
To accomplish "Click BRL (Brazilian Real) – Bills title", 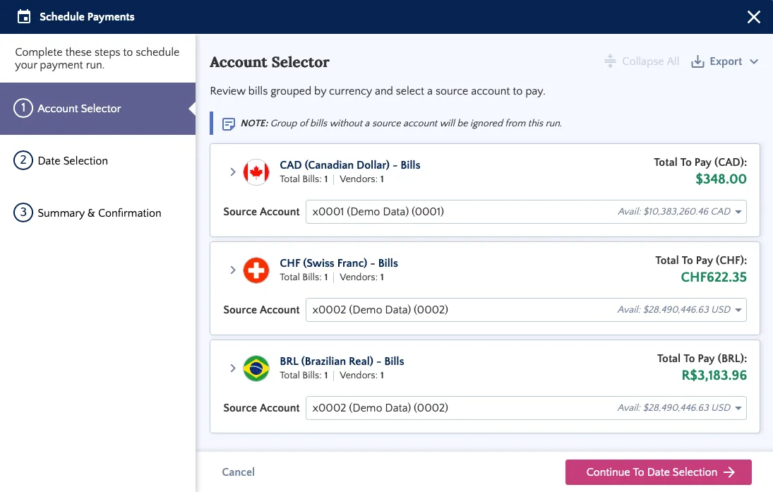I will click(342, 361).
